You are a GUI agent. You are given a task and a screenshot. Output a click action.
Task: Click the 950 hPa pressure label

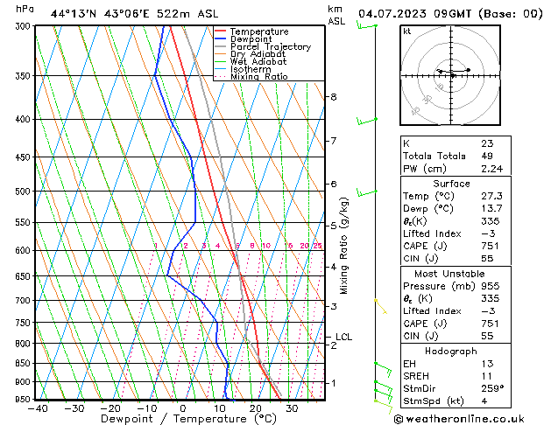click(x=25, y=400)
